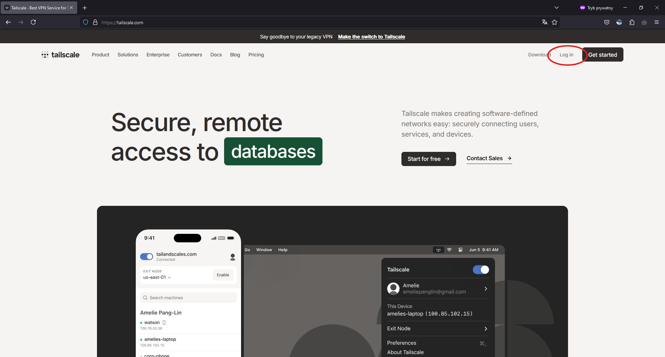The image size is (665, 357).
Task: Click the private browsing mask icon
Action: pos(583,8)
